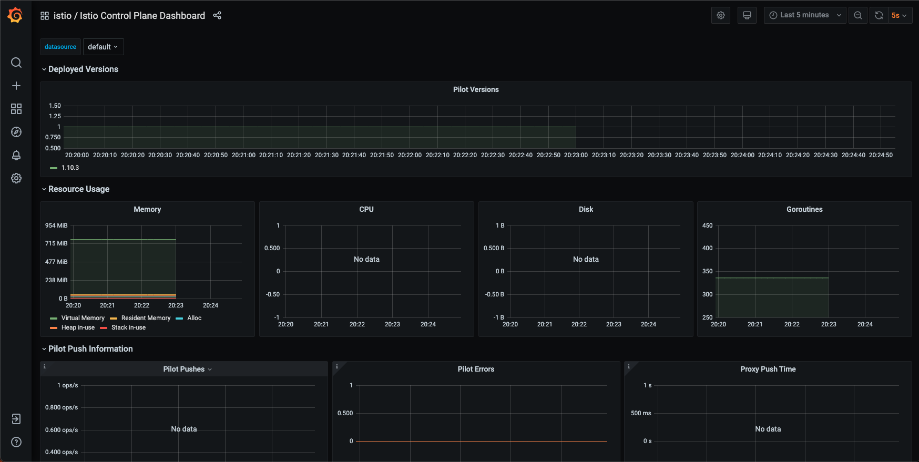Refresh the dashboard with refresh icon

(x=879, y=15)
